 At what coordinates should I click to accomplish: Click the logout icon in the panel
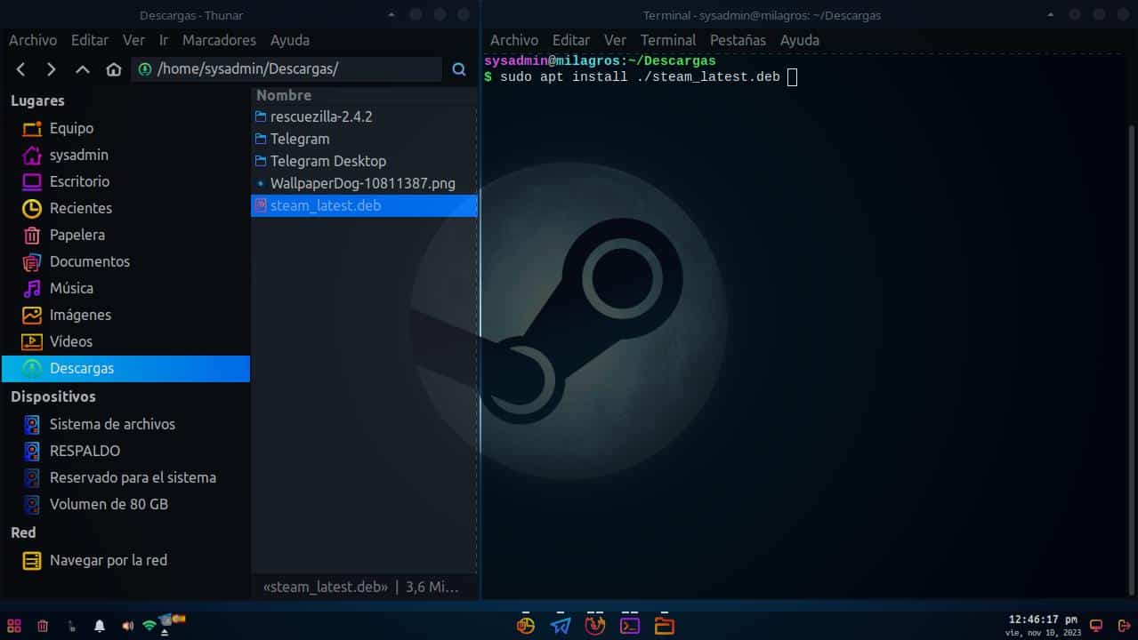tap(1124, 626)
